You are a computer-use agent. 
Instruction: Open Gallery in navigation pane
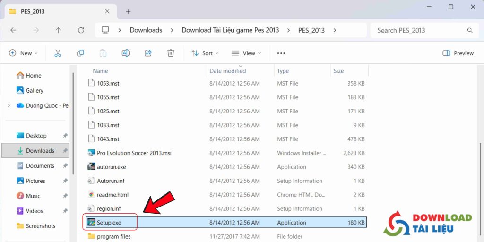click(34, 90)
